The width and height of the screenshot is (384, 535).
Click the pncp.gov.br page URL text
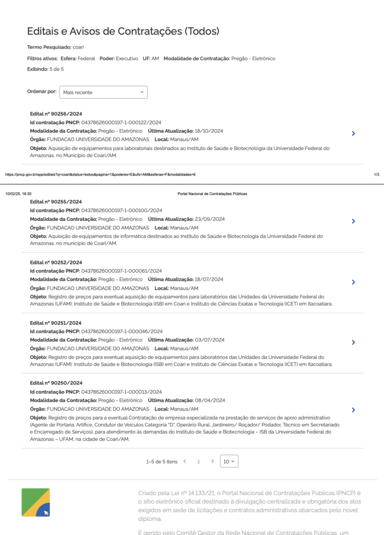pos(100,175)
